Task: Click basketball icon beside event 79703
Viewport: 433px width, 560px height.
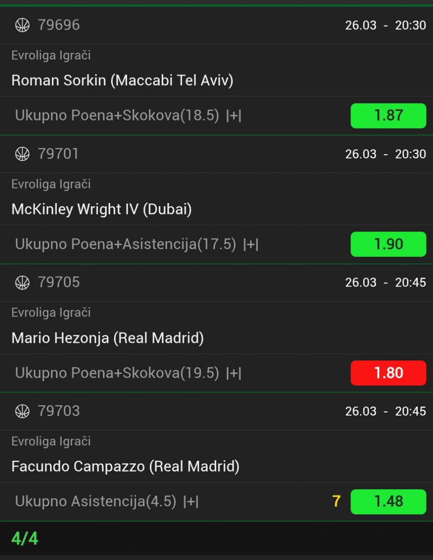Action: point(22,411)
